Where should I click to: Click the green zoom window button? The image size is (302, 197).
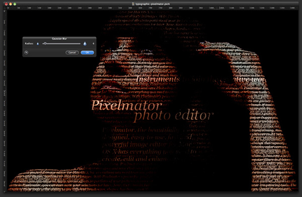point(15,4)
